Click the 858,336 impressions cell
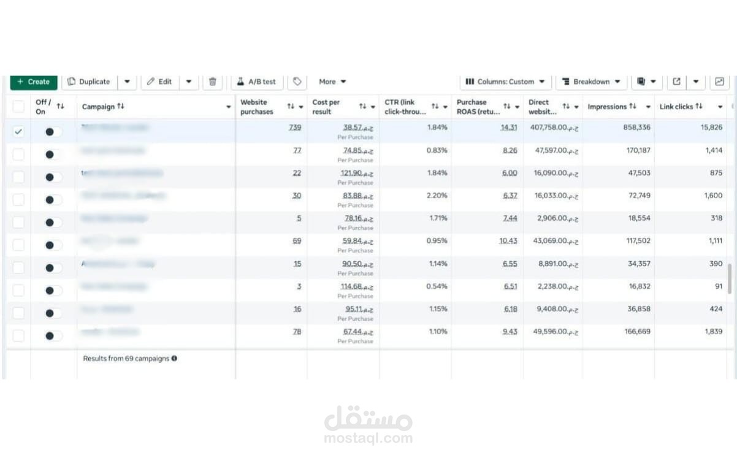The width and height of the screenshot is (737, 455). coord(635,128)
